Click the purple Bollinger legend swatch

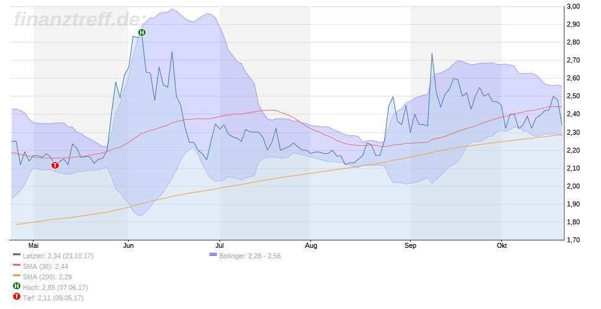pos(213,255)
